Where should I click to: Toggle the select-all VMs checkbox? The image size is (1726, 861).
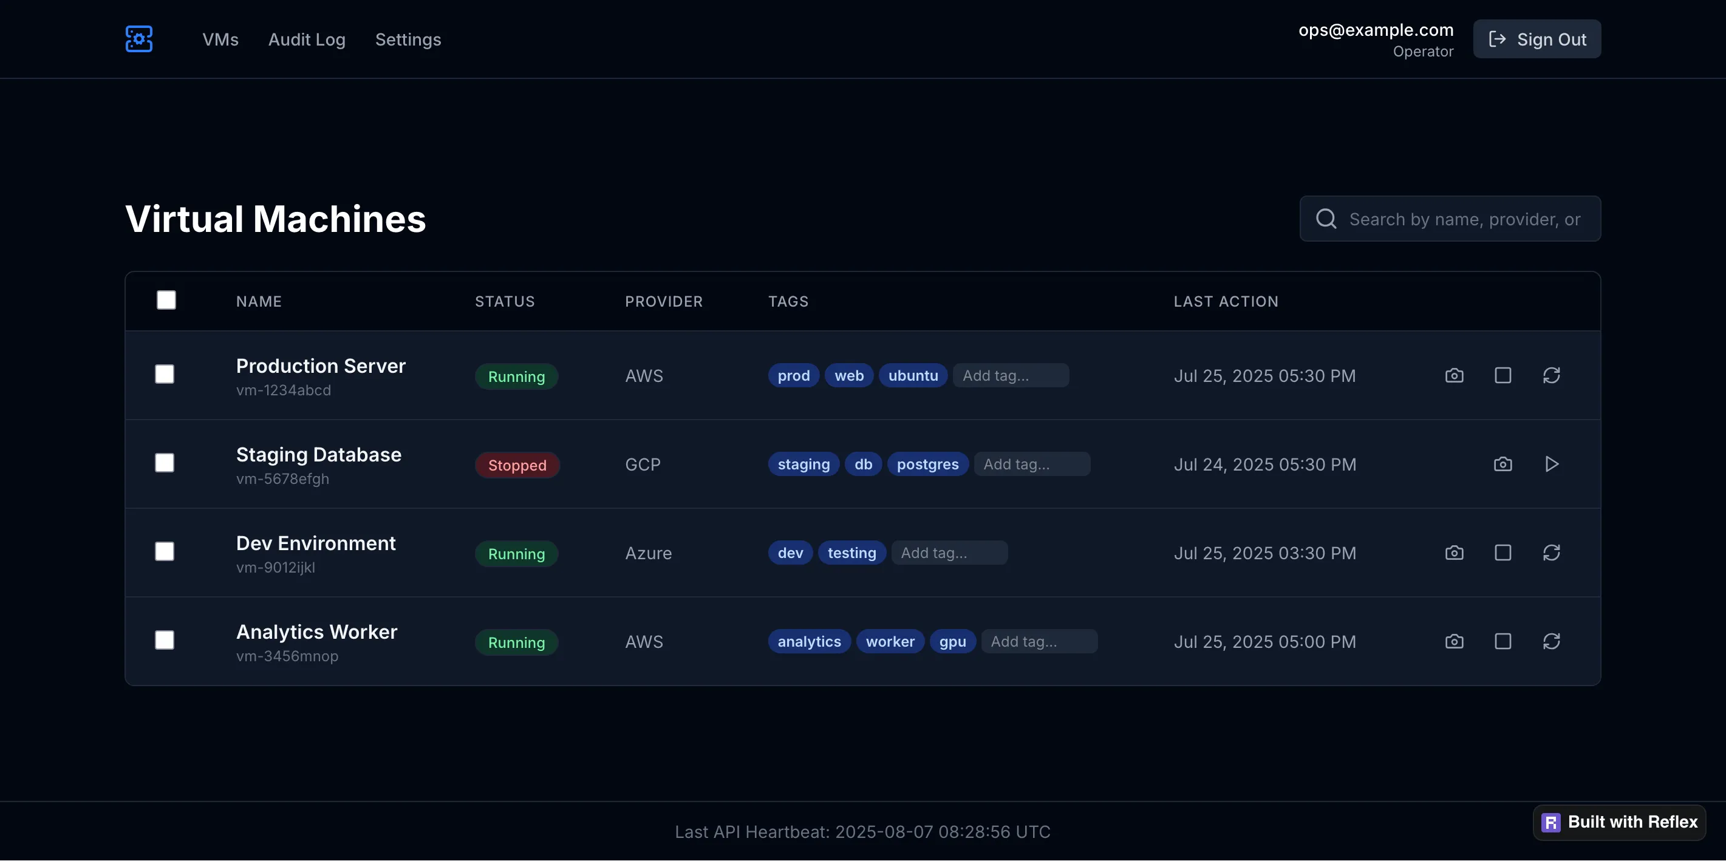coord(166,300)
